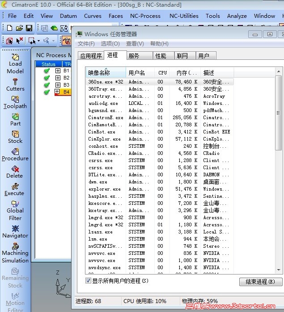Viewport: 284px width, 312px height.
Task: Open the Curves menu
Action: click(93, 16)
